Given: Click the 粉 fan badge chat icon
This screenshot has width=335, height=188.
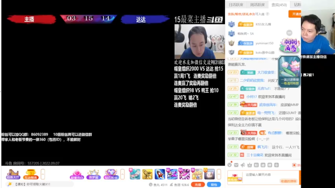Looking at the screenshot, I should pyautogui.click(x=256, y=165).
